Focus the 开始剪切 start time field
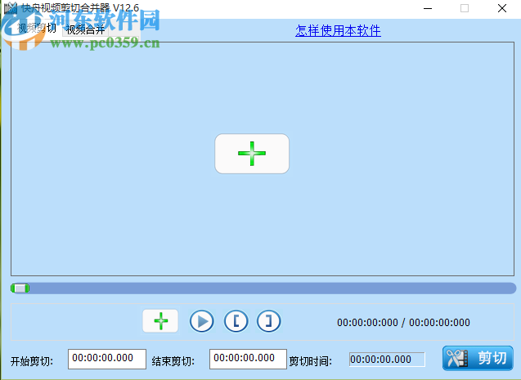The height and width of the screenshot is (380, 521). point(101,358)
